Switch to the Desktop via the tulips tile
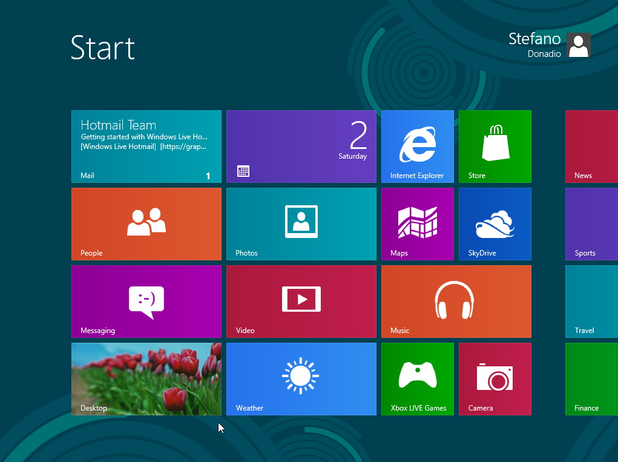This screenshot has width=618, height=462. [146, 378]
